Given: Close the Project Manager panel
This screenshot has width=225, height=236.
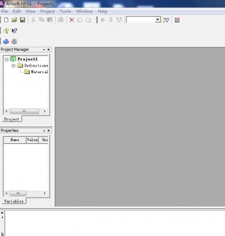Looking at the screenshot, I should [49, 50].
